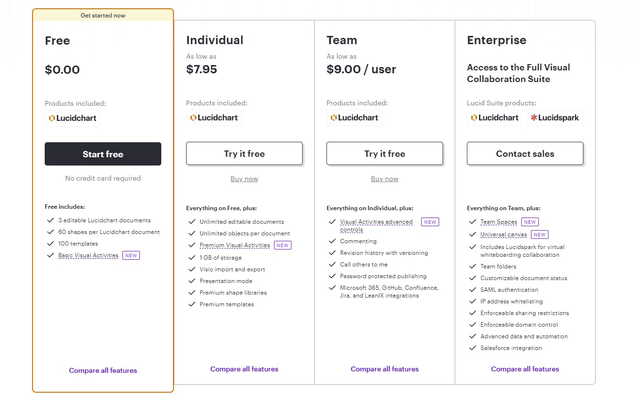The image size is (633, 400).
Task: Click NEW badge beside Basic Visual Activities
Action: [131, 255]
